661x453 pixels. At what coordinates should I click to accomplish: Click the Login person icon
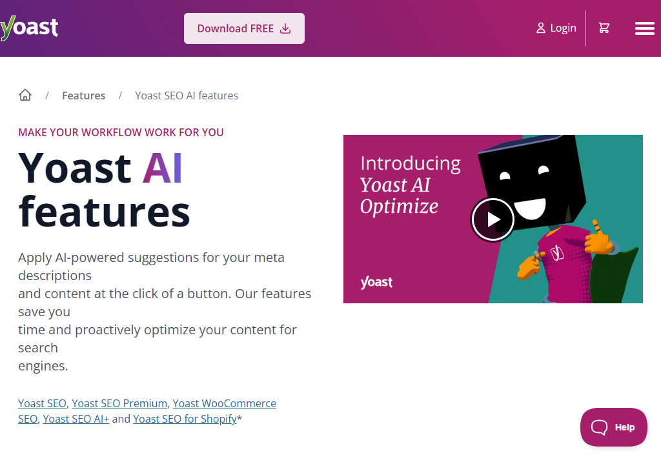coord(540,28)
